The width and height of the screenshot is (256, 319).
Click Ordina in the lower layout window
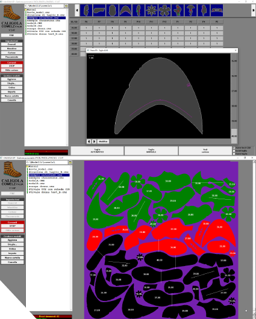click(x=13, y=249)
